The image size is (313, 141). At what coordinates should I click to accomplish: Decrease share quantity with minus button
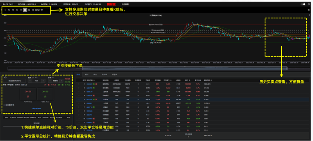pyautogui.click(x=30, y=81)
